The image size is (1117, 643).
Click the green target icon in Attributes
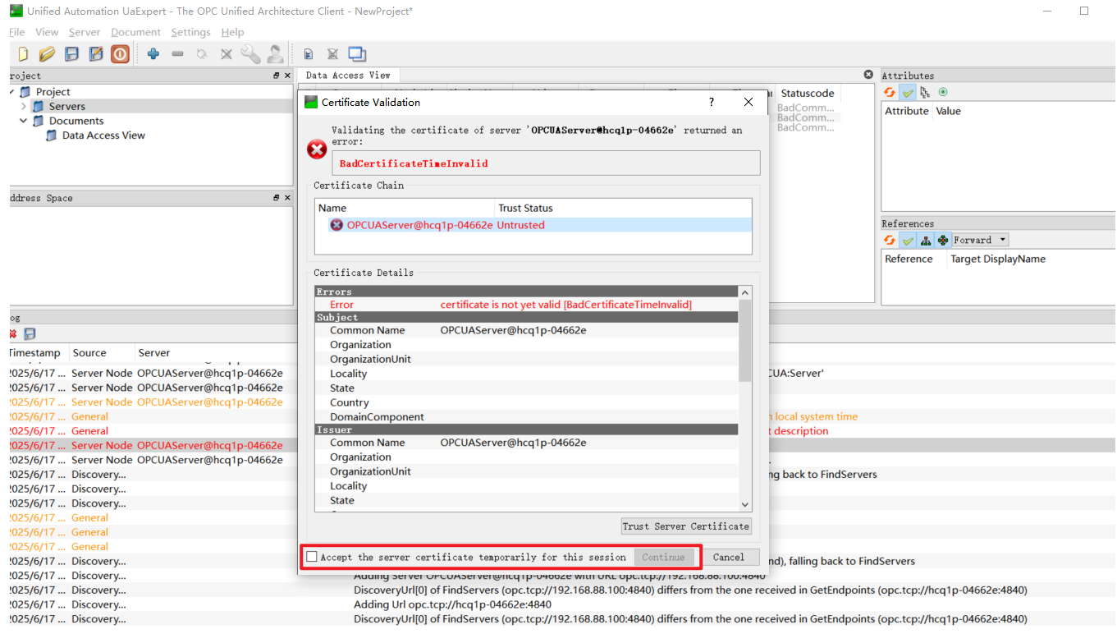tap(943, 92)
